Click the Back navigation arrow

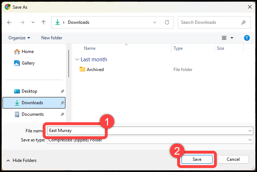[9, 22]
